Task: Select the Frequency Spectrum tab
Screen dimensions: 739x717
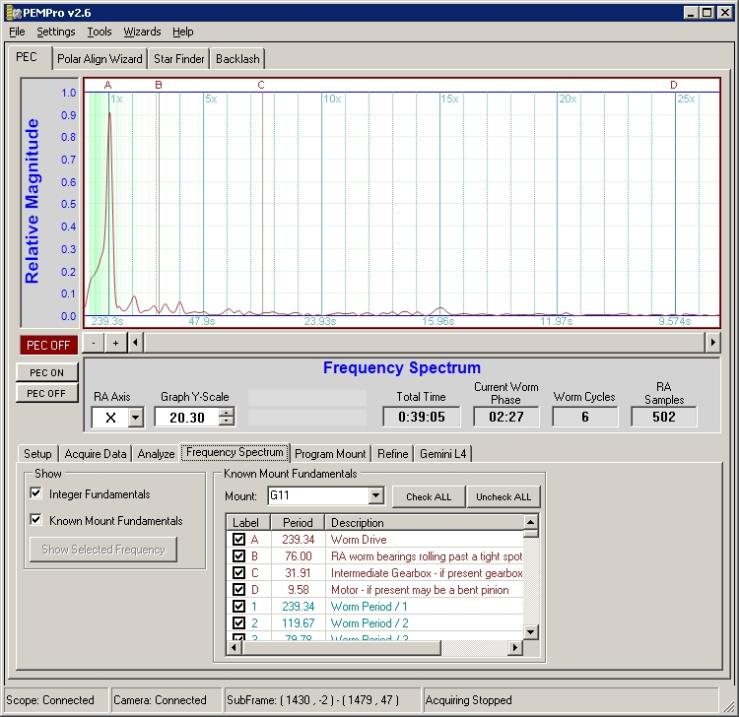Action: (x=235, y=452)
